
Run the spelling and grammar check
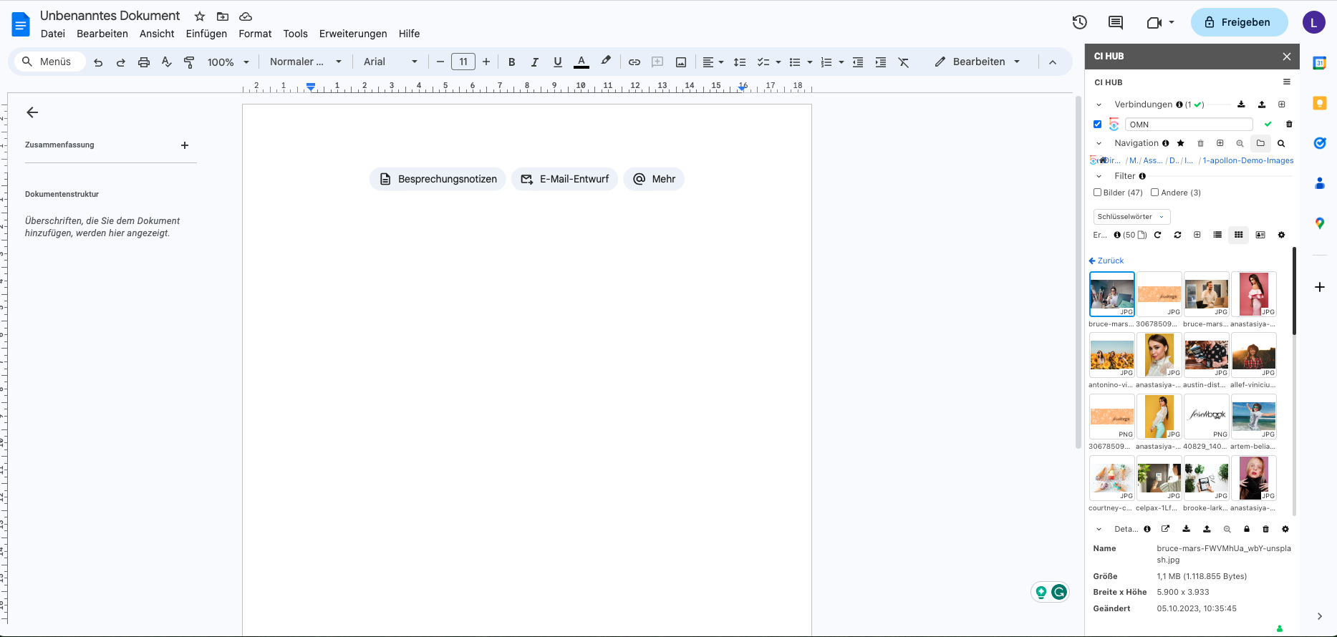pos(167,62)
